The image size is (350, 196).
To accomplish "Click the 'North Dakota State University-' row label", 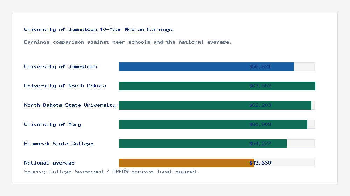I will (x=71, y=105).
